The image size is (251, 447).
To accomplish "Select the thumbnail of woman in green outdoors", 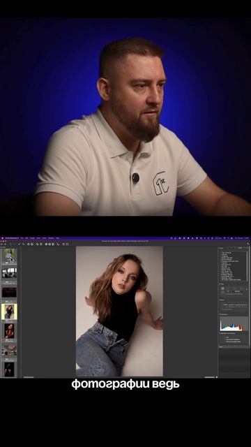I will (x=9, y=255).
